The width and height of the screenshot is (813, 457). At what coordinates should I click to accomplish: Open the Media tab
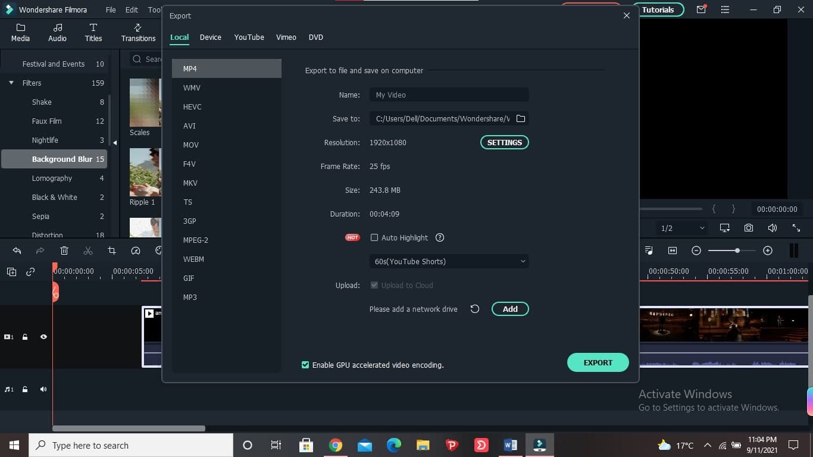(20, 33)
